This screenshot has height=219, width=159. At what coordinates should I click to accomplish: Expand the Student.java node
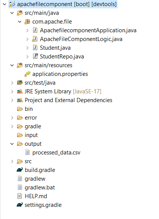tap(27, 48)
